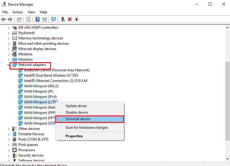Viewport: 230px width, 166px height.
Task: Select the Miracast display devices label
Action: point(37,49)
